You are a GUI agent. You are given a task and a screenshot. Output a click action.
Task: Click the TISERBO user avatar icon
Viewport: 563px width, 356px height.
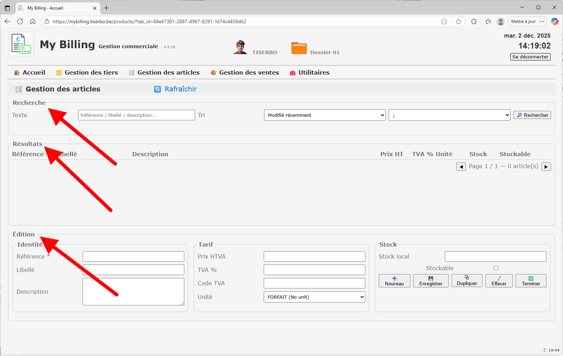(240, 47)
